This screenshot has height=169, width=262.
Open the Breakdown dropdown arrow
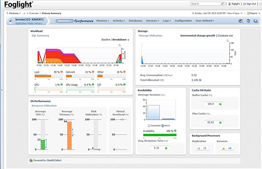tap(128, 40)
